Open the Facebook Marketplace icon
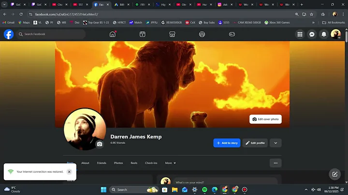Screen dimensions: 348x195 coord(172,34)
